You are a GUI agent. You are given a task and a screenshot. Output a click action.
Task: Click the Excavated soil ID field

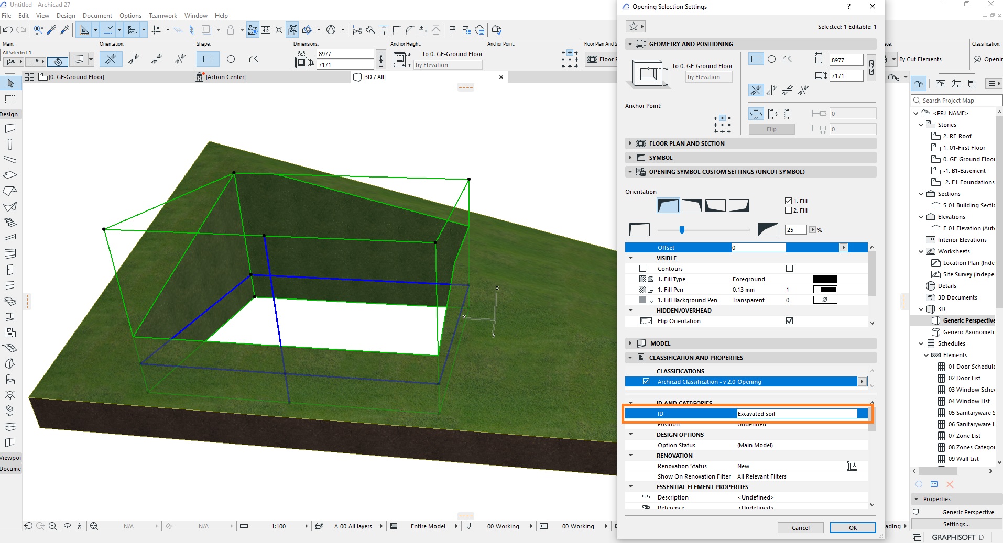797,414
